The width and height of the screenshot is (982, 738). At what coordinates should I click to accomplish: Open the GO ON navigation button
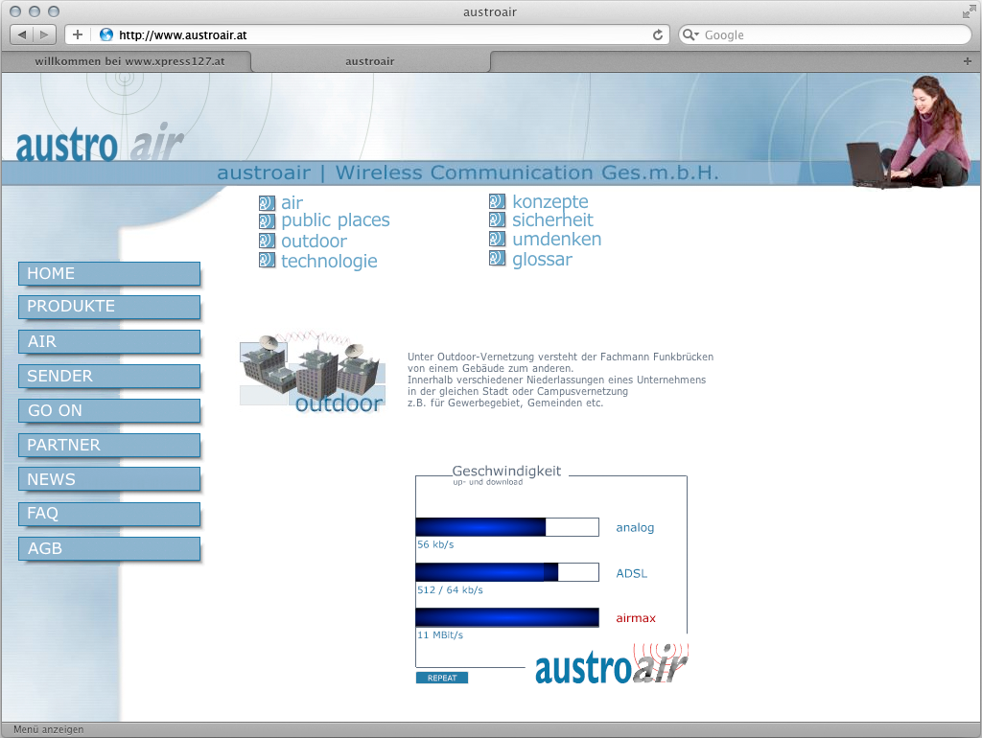[x=109, y=410]
